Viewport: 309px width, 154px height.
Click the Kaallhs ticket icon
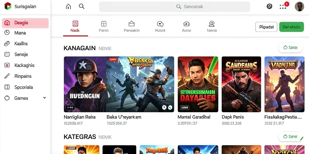click(7, 43)
